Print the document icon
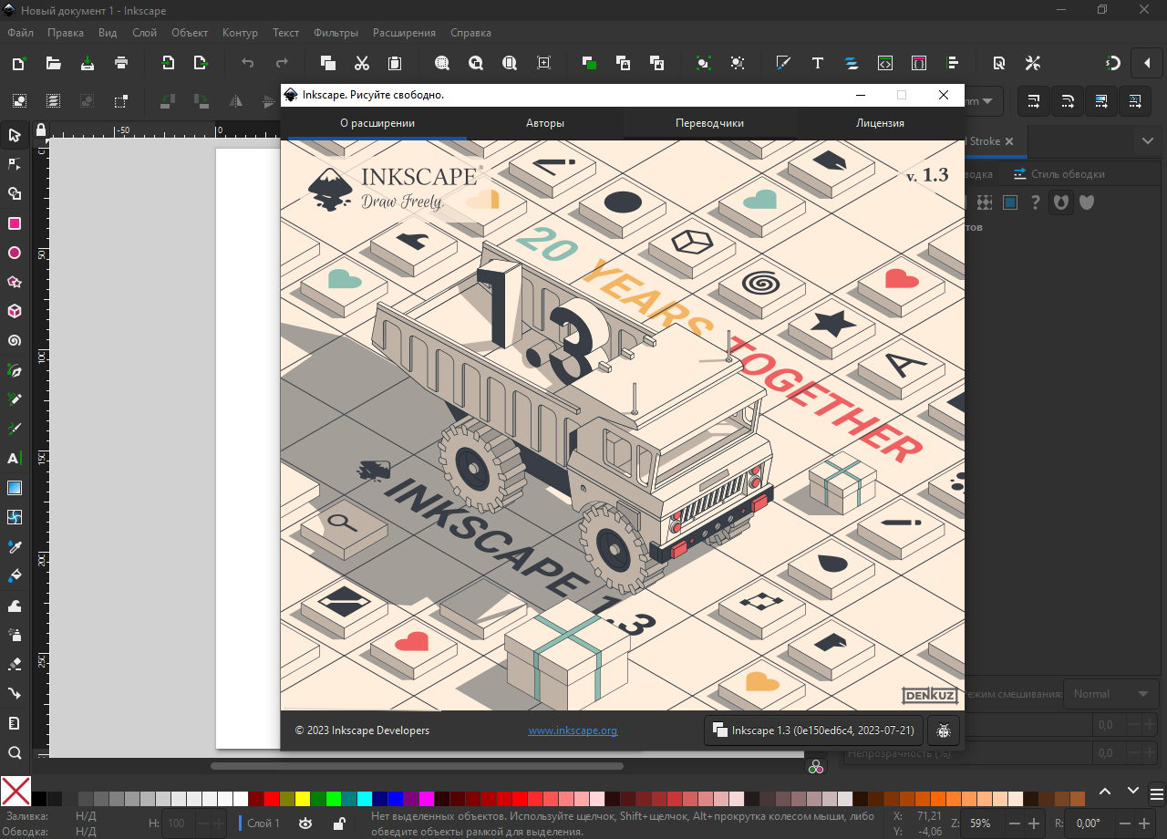This screenshot has height=839, width=1167. 120,63
